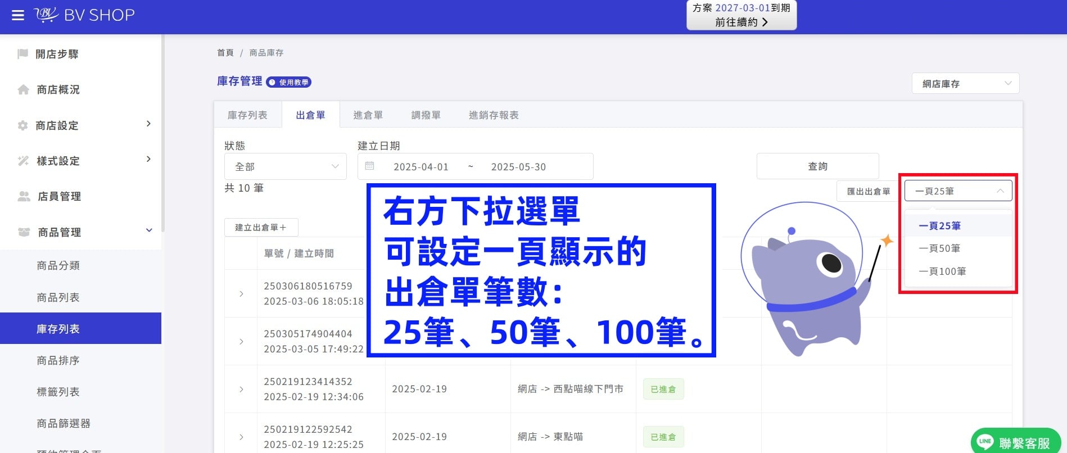The height and width of the screenshot is (453, 1067).
Task: Open the 使用教學 tutorial badge
Action: (x=288, y=82)
